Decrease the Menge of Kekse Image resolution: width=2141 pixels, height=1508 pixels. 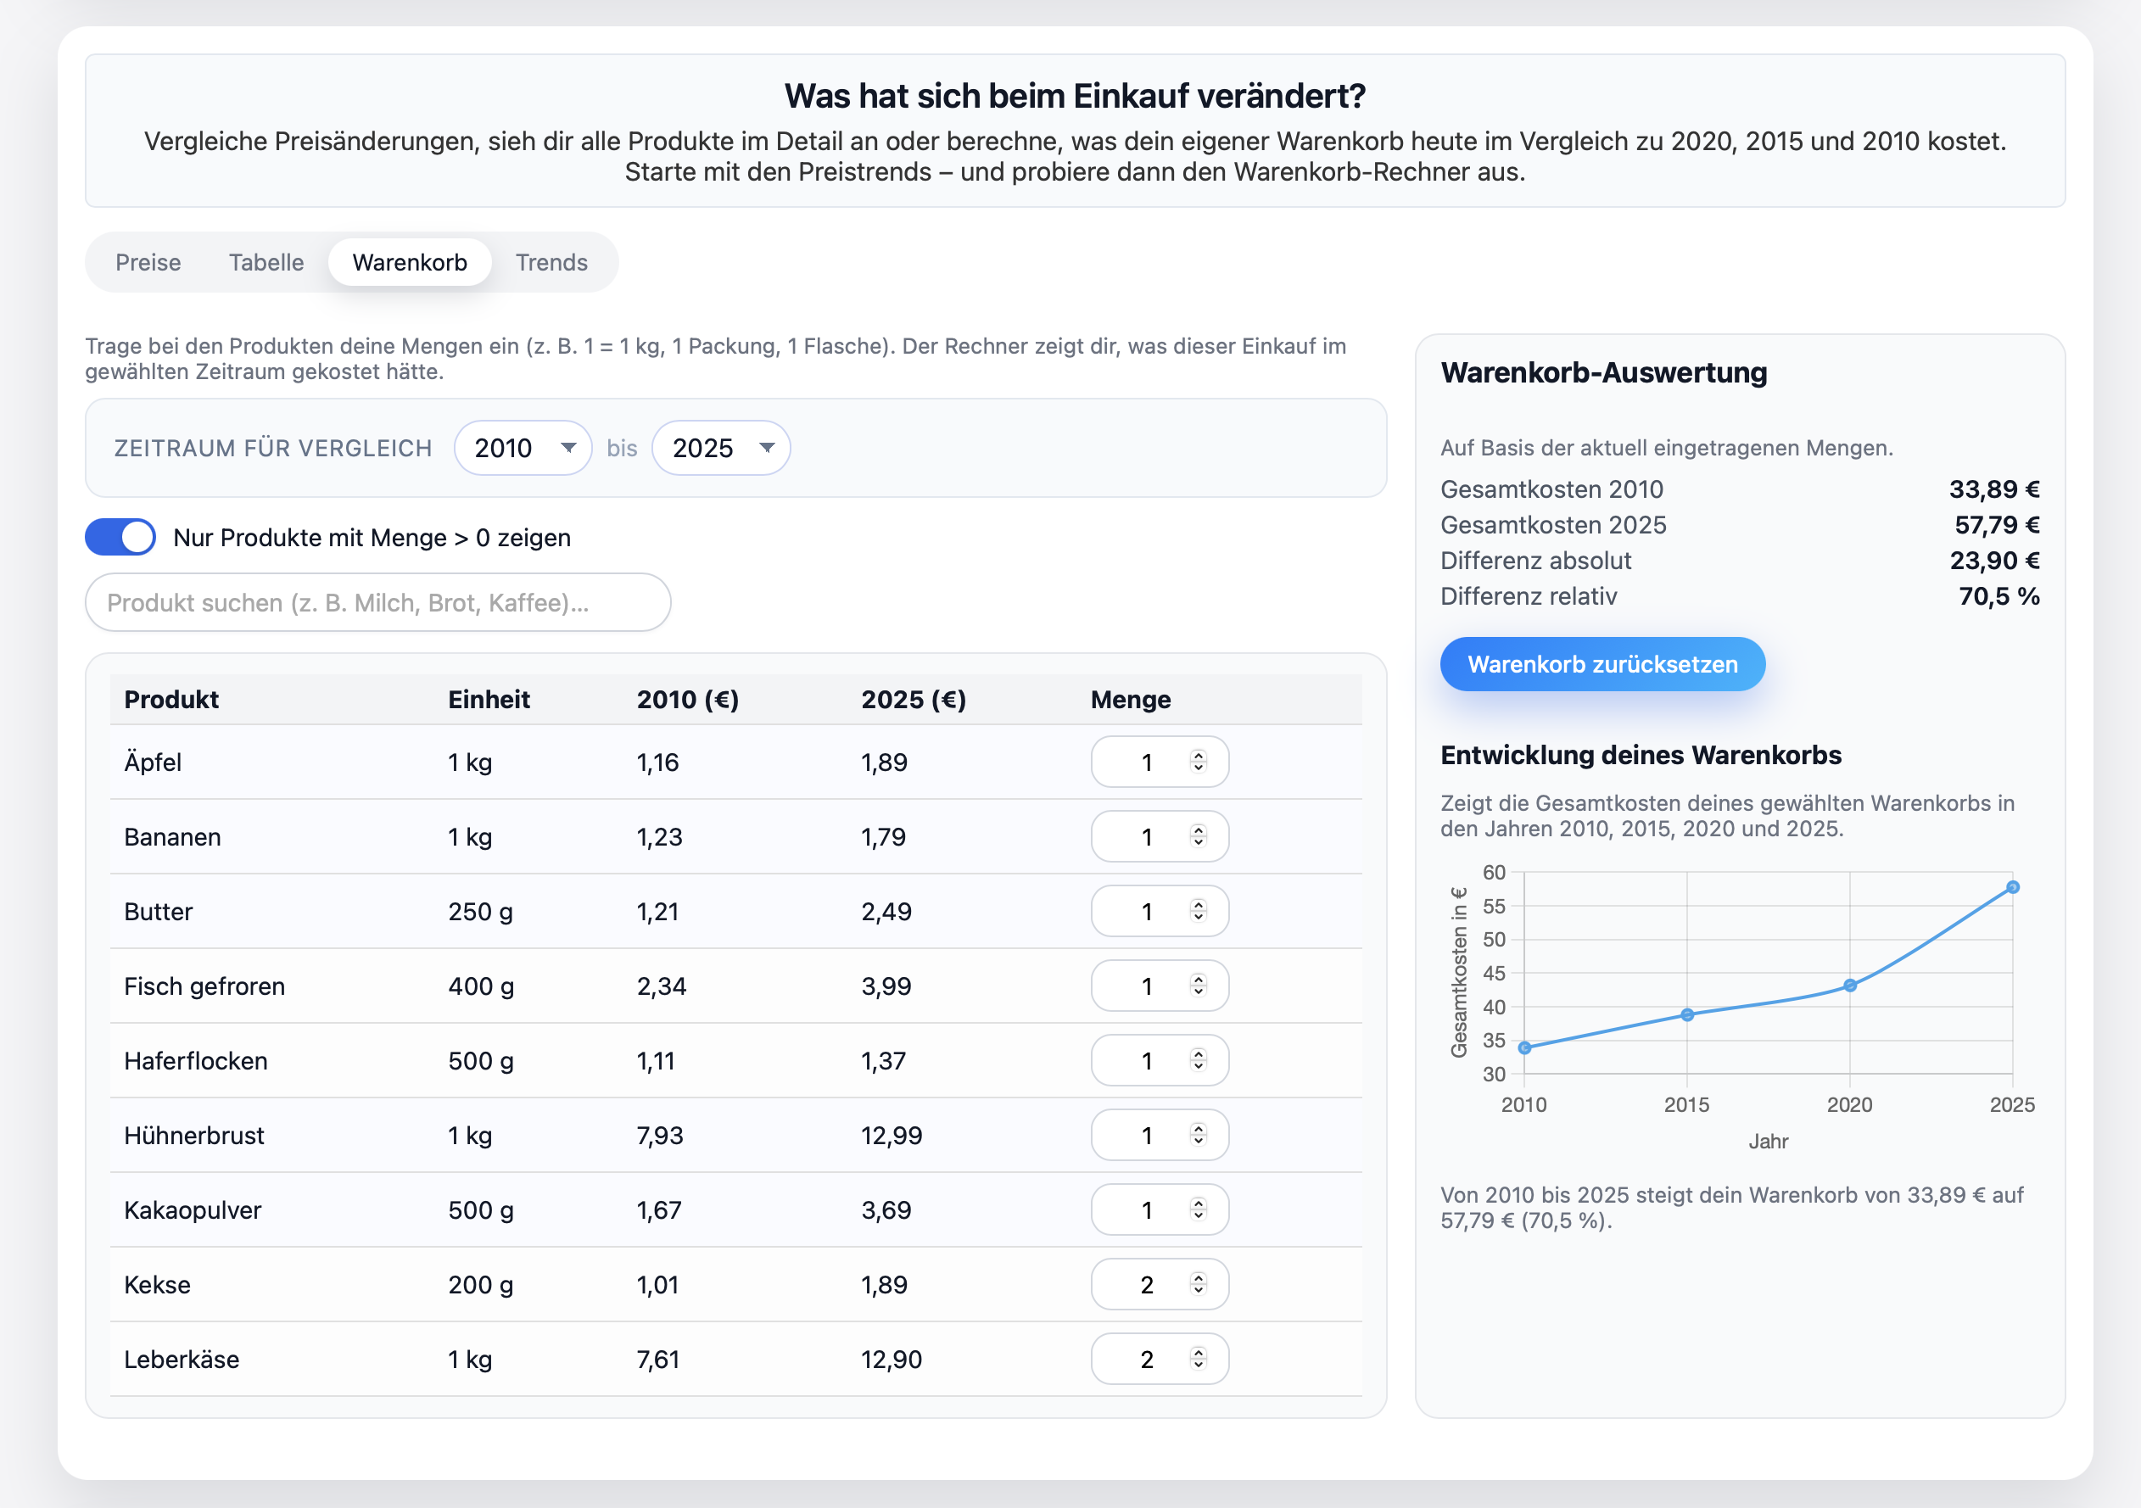click(x=1199, y=1291)
